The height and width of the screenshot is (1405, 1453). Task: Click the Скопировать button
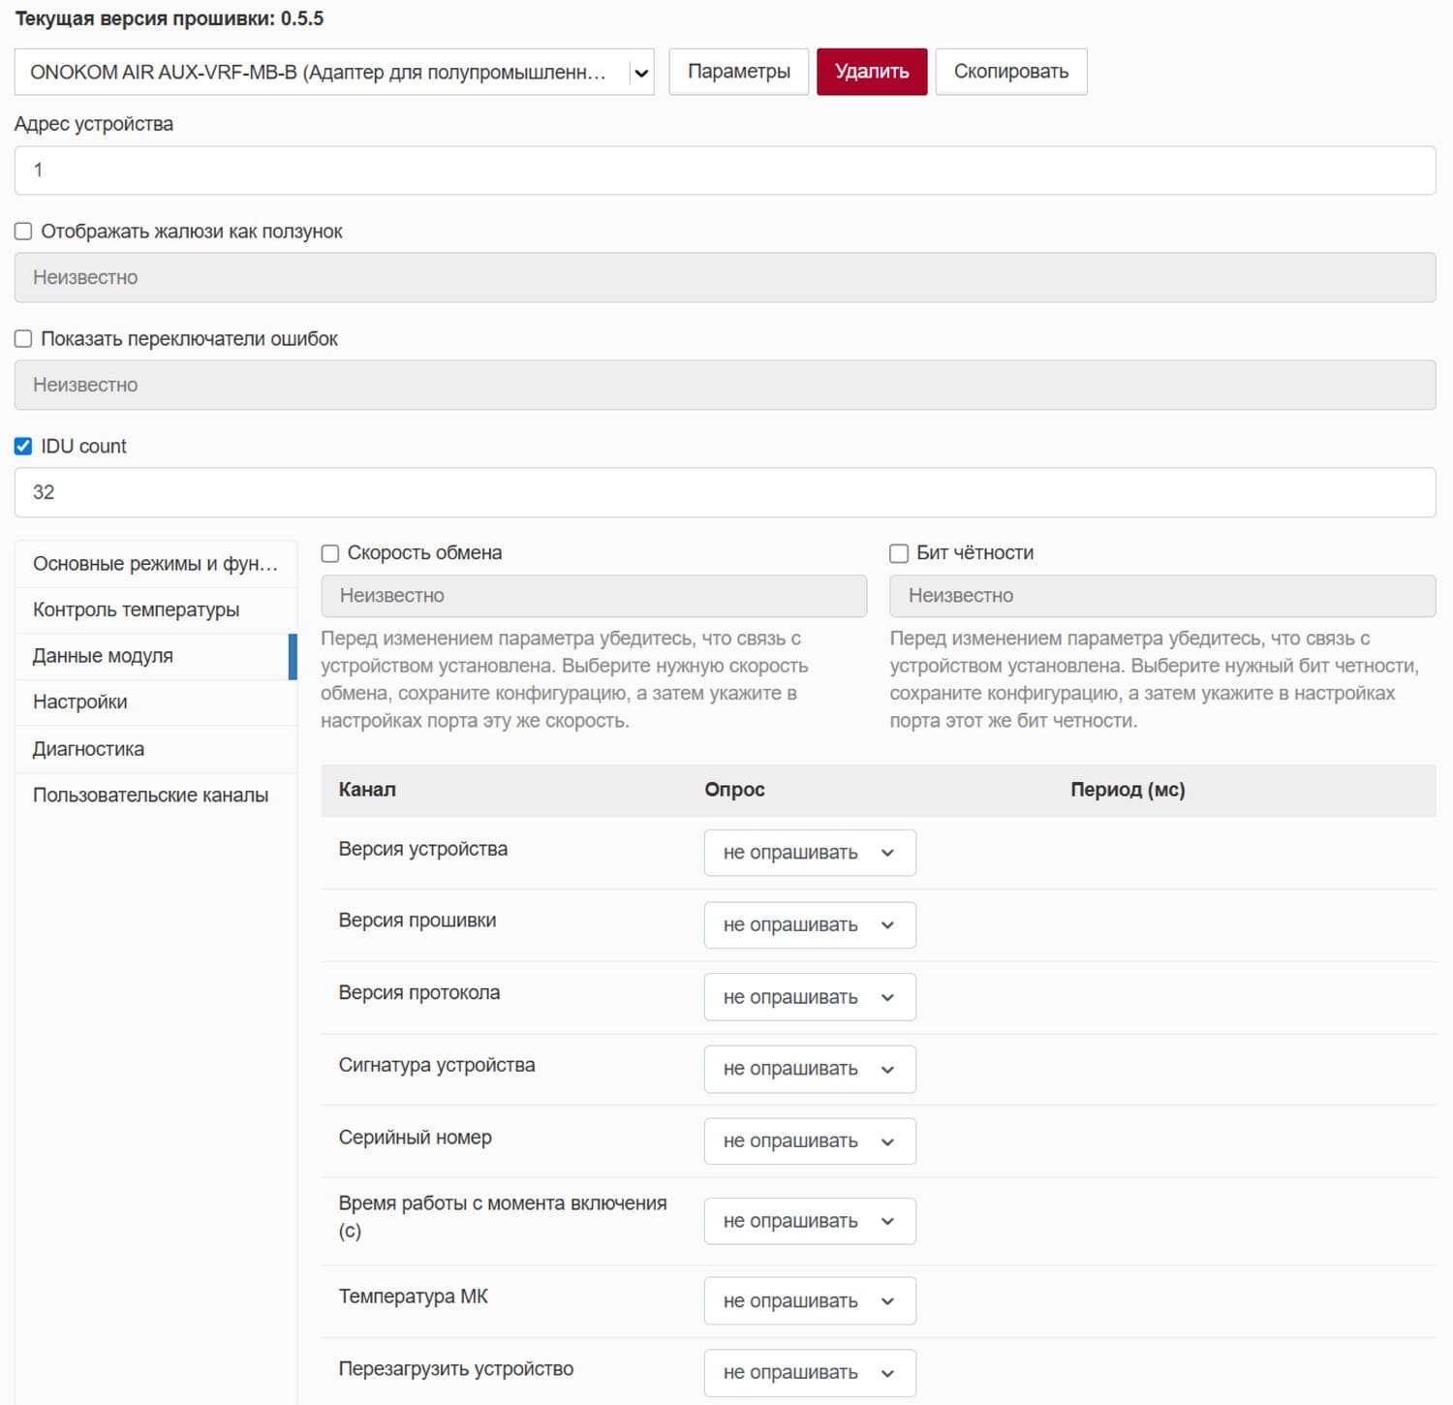[1010, 72]
